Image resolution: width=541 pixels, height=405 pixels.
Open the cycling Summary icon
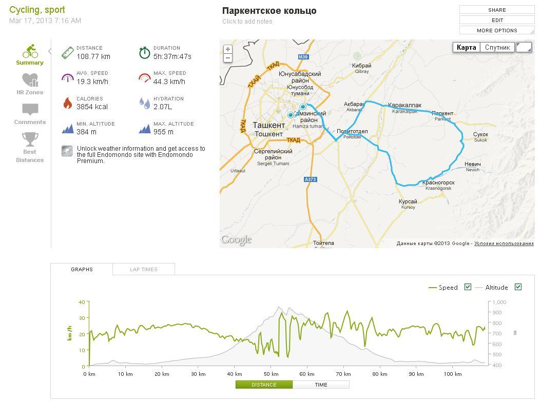(x=30, y=51)
